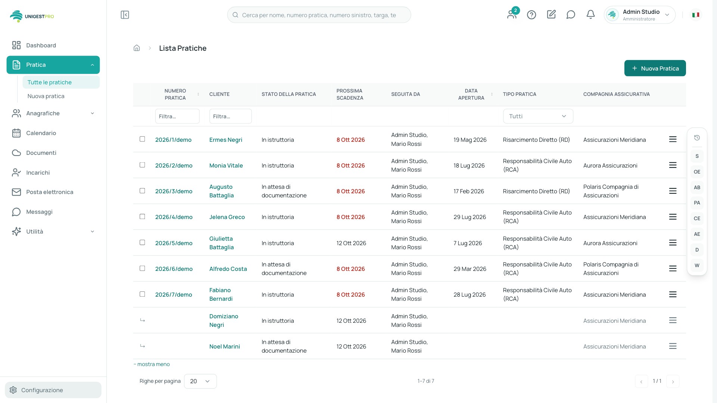
Task: Click the Nuova Pratica button
Action: coord(655,68)
